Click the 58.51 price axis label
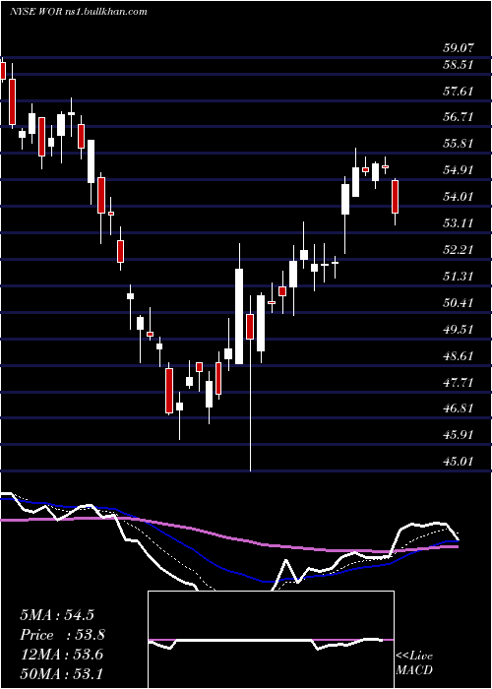492x689 pixels. click(458, 65)
